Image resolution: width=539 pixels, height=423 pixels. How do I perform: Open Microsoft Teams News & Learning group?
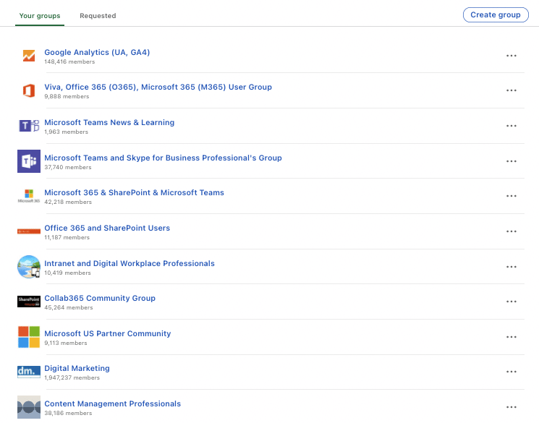click(x=109, y=122)
